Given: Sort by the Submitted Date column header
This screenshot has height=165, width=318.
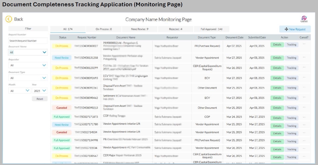Looking at the screenshot, I should pos(257,37).
